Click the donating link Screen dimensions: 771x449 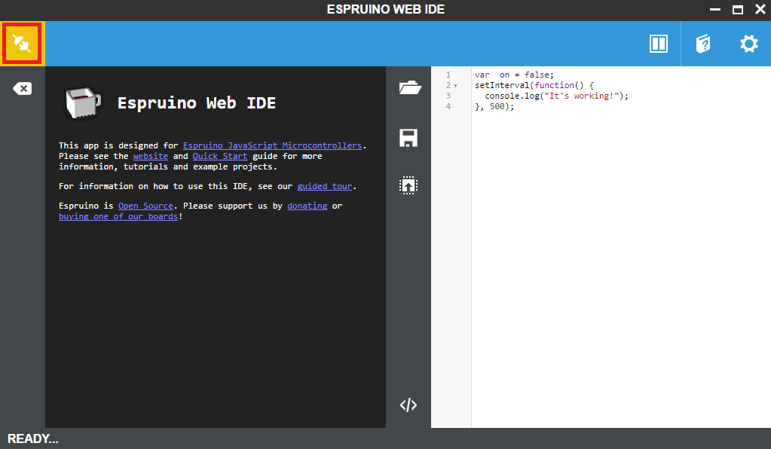click(x=307, y=205)
